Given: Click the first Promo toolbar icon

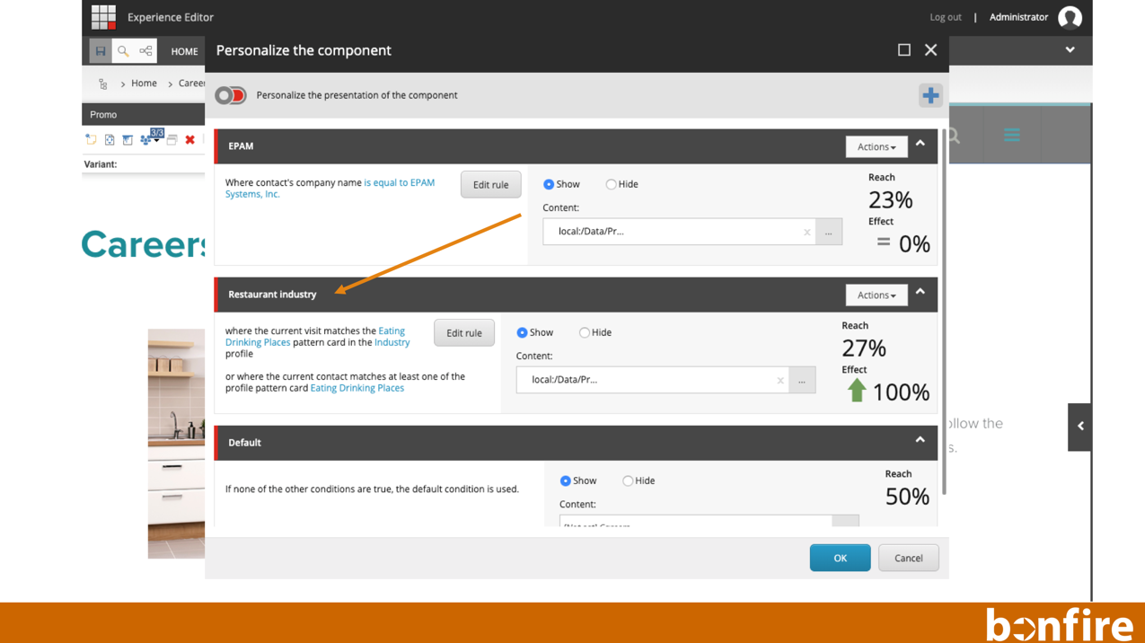Looking at the screenshot, I should [91, 140].
